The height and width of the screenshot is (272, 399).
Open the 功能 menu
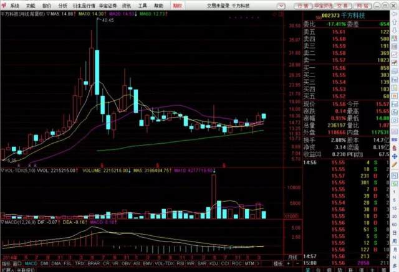(31, 6)
